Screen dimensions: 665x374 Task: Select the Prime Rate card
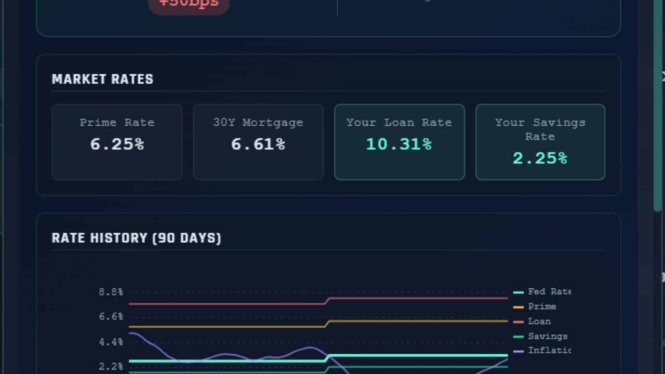click(x=117, y=142)
